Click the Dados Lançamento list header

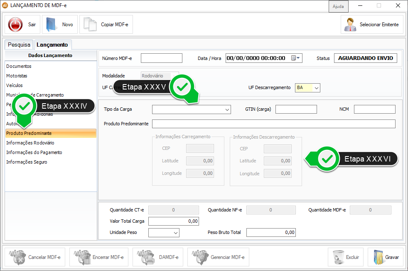51,55
